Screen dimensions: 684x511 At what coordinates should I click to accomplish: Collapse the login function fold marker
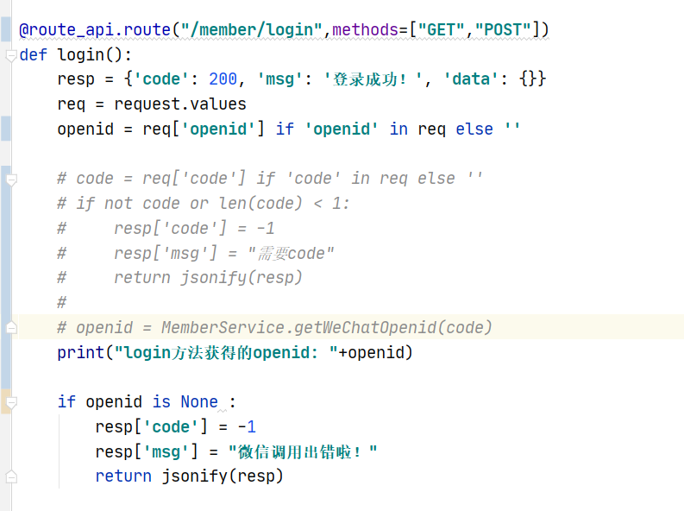point(11,55)
